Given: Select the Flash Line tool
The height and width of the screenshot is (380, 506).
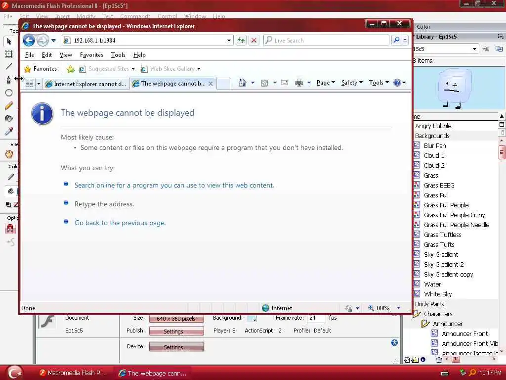Looking at the screenshot, I should (x=9, y=67).
